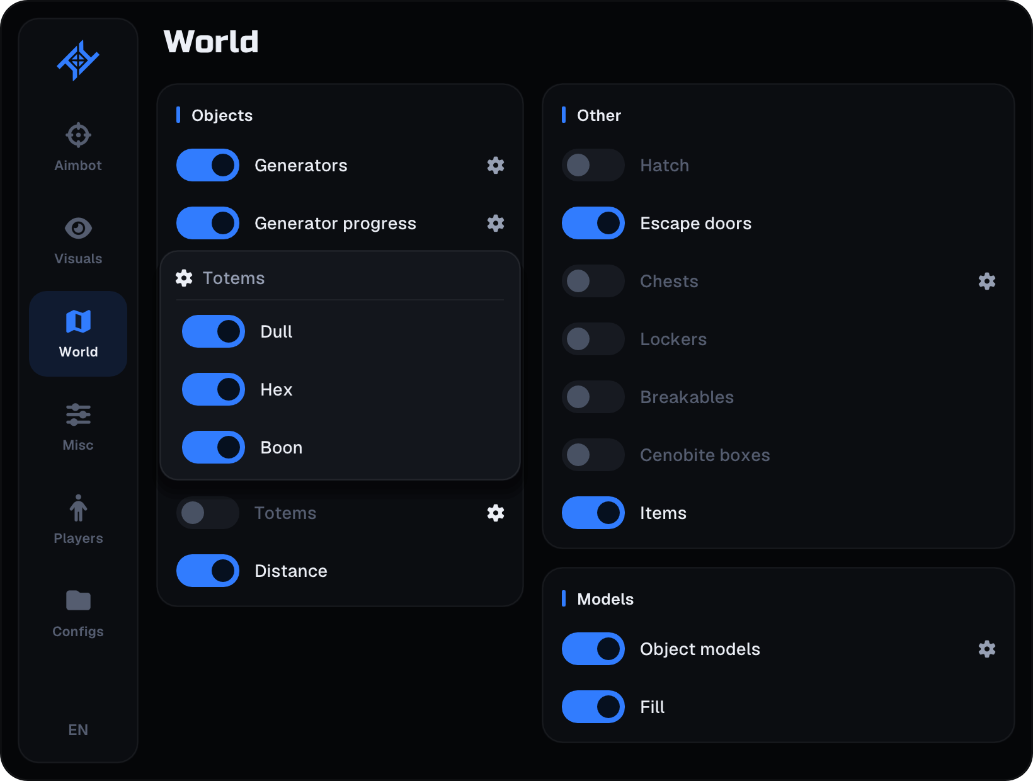Open the Configs folder tab
The width and height of the screenshot is (1033, 781).
point(78,613)
